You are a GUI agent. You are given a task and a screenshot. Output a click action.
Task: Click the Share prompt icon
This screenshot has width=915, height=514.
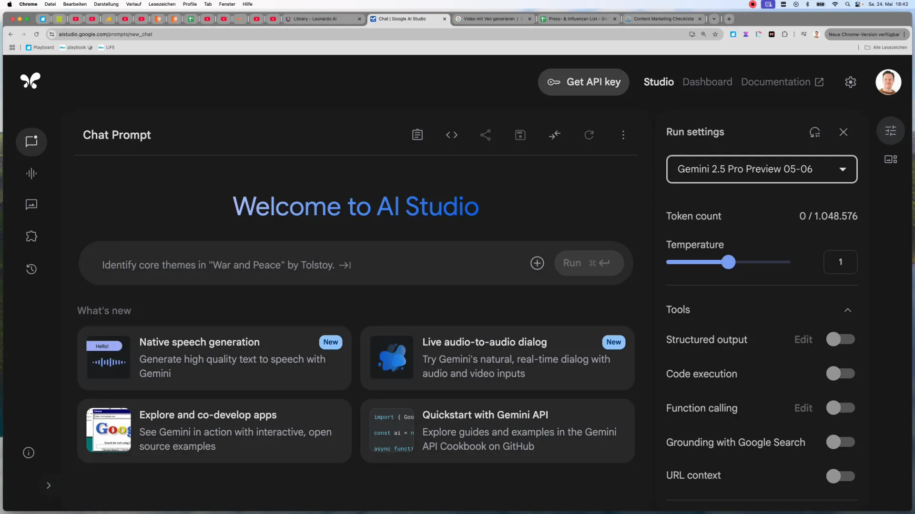[x=486, y=135]
